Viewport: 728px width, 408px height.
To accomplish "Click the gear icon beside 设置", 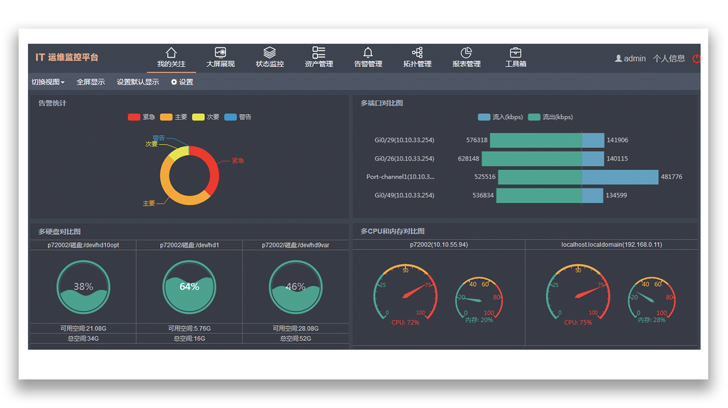I will (174, 82).
